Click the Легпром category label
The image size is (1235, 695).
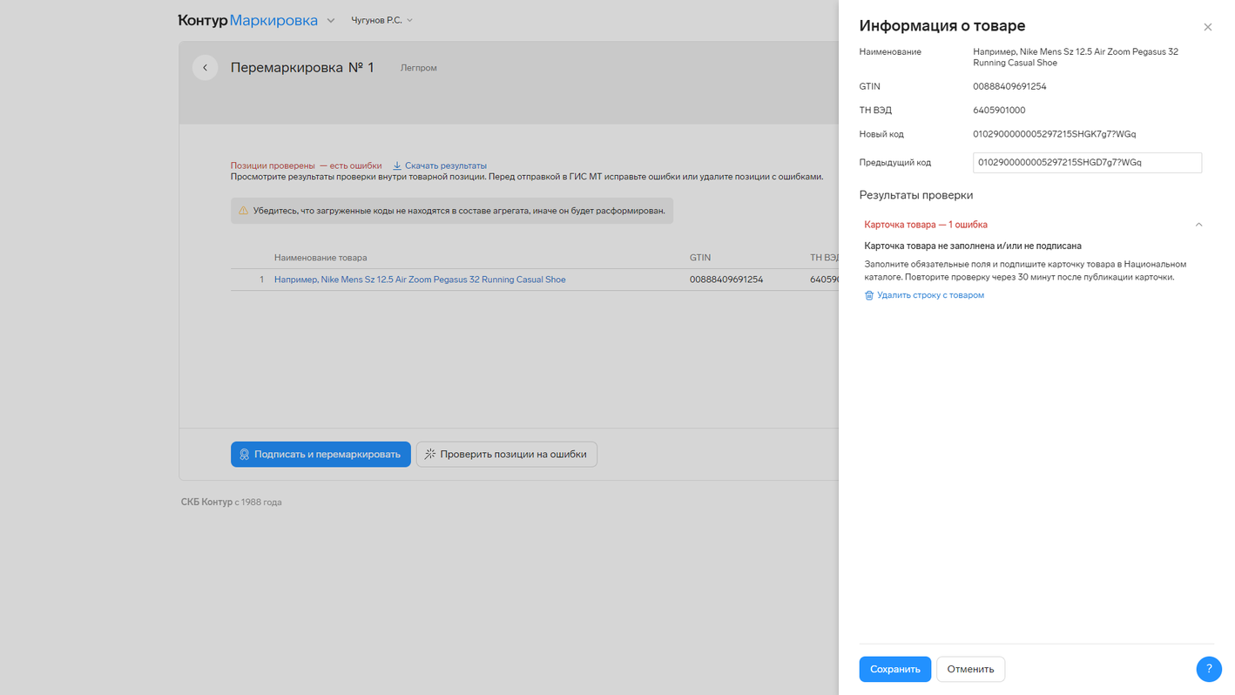[419, 68]
